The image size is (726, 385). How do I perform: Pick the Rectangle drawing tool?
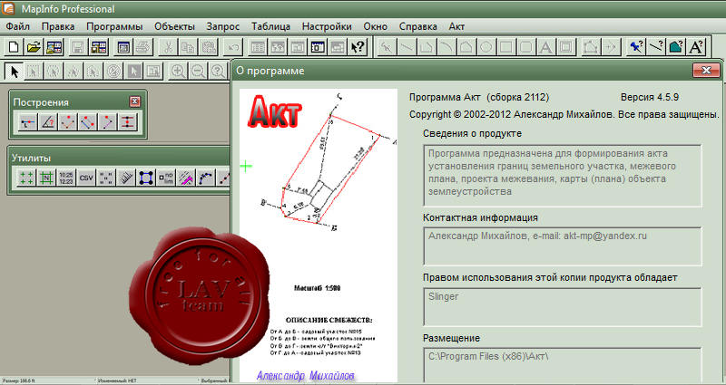pyautogui.click(x=506, y=47)
